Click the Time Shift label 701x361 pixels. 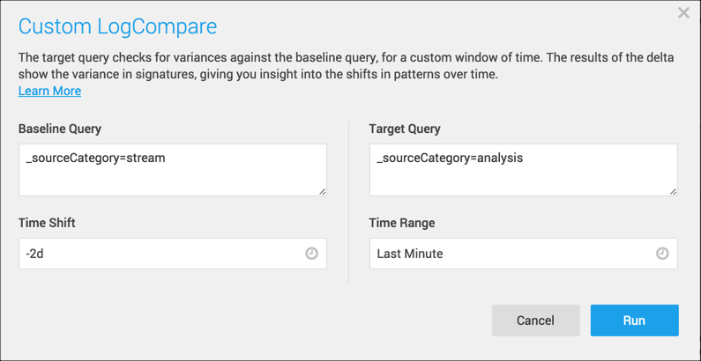tap(47, 223)
